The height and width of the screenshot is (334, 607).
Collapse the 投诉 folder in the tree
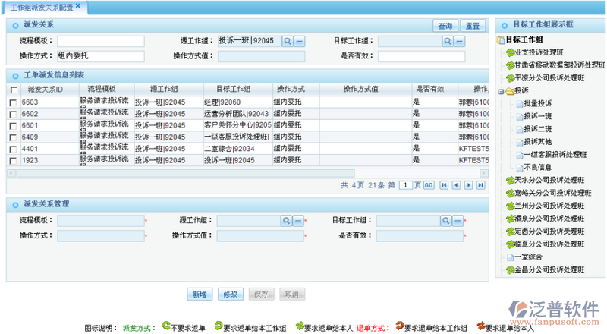pyautogui.click(x=501, y=90)
